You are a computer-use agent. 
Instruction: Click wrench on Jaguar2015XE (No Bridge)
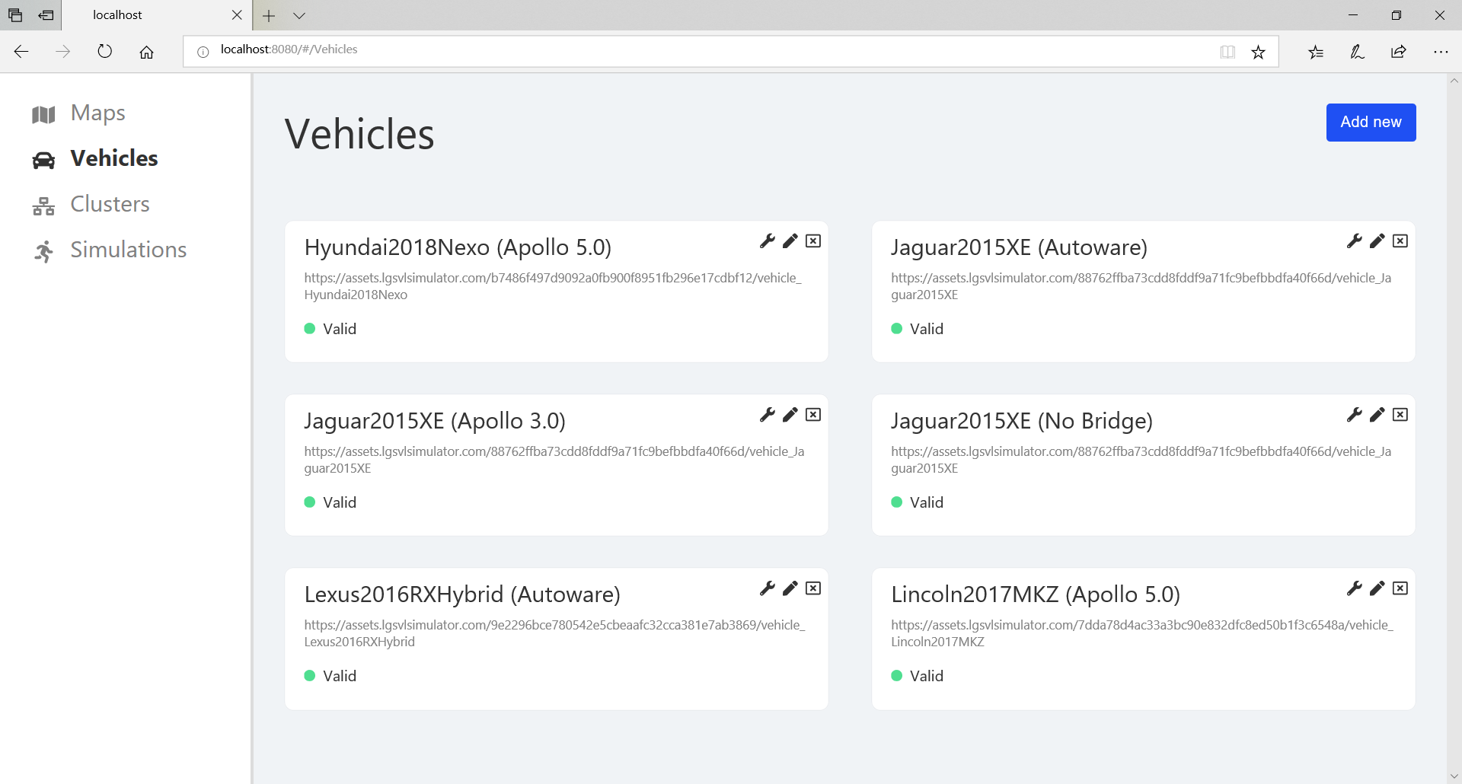pyautogui.click(x=1355, y=415)
